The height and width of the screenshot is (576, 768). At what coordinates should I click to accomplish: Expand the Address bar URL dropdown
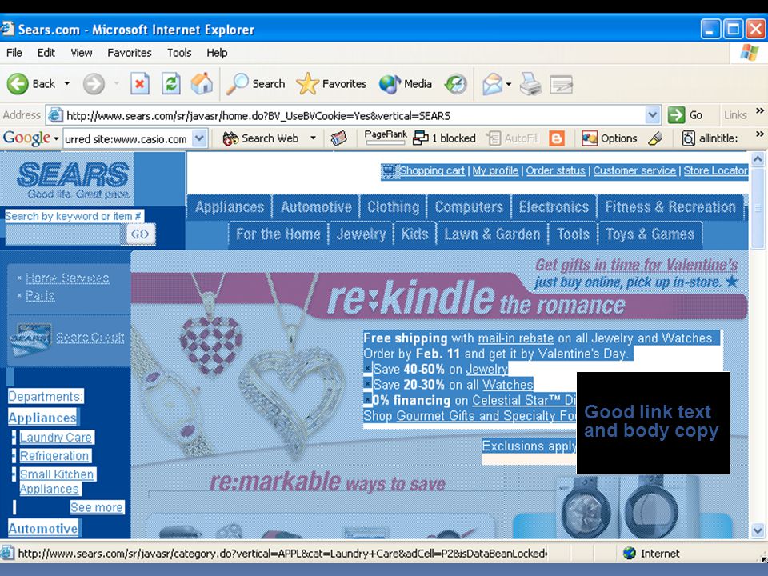coord(652,115)
